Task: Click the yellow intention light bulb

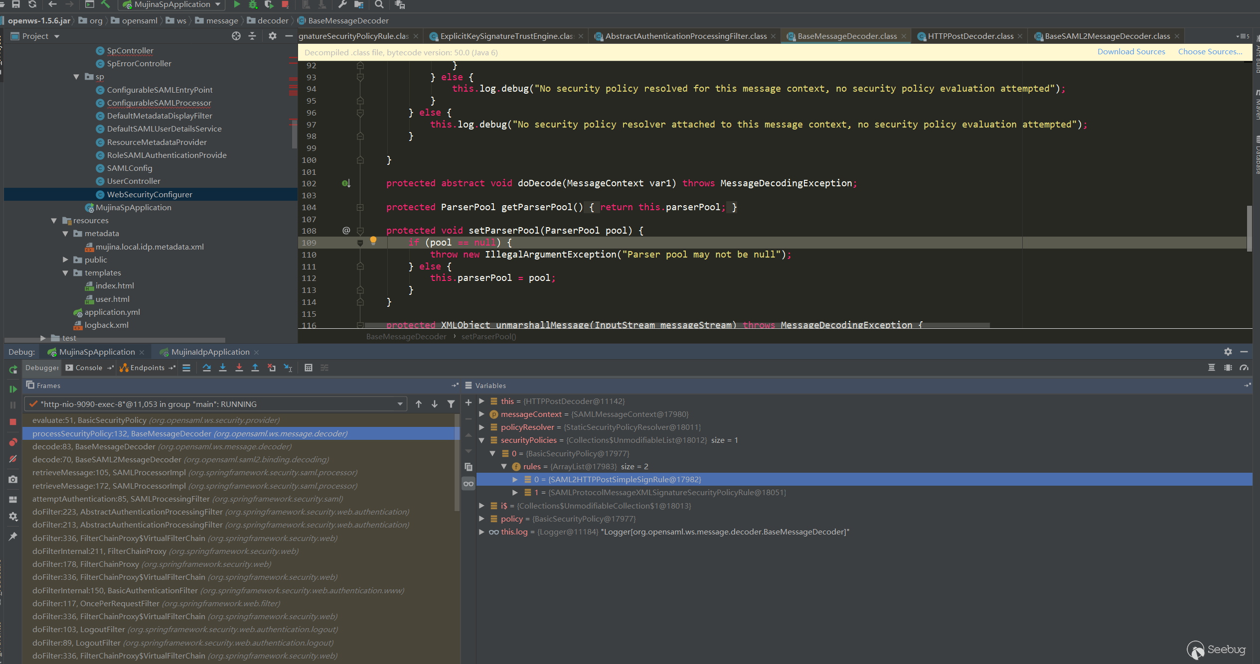Action: point(373,241)
